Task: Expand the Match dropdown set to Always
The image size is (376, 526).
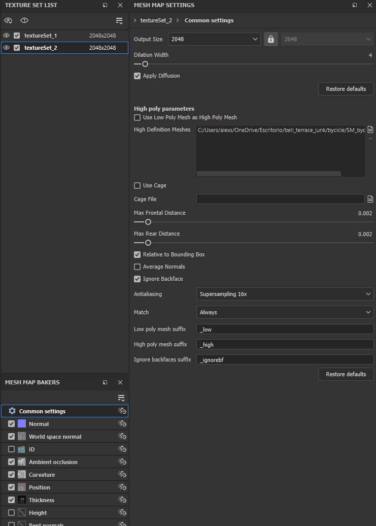Action: pos(285,312)
